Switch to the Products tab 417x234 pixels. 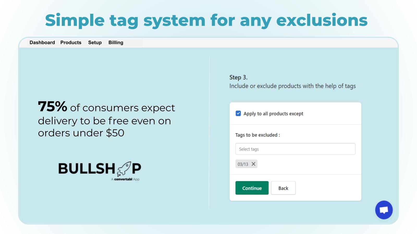click(71, 42)
